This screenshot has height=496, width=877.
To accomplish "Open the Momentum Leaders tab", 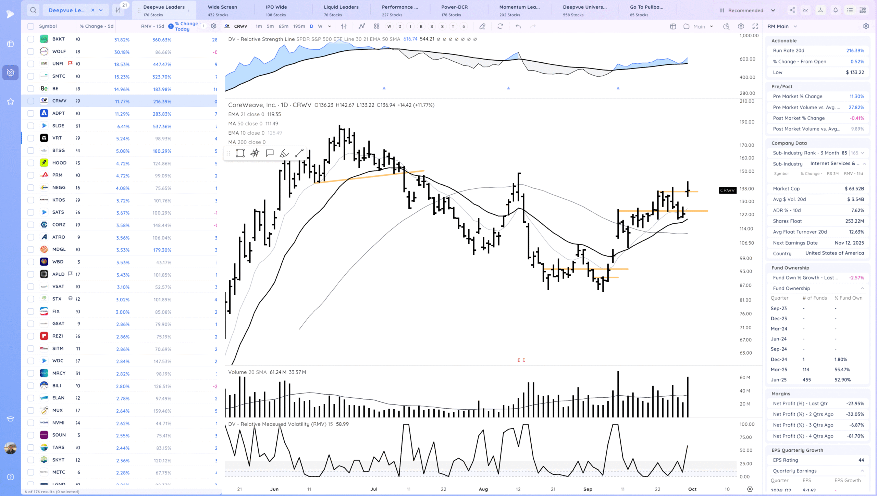I will [x=519, y=10].
